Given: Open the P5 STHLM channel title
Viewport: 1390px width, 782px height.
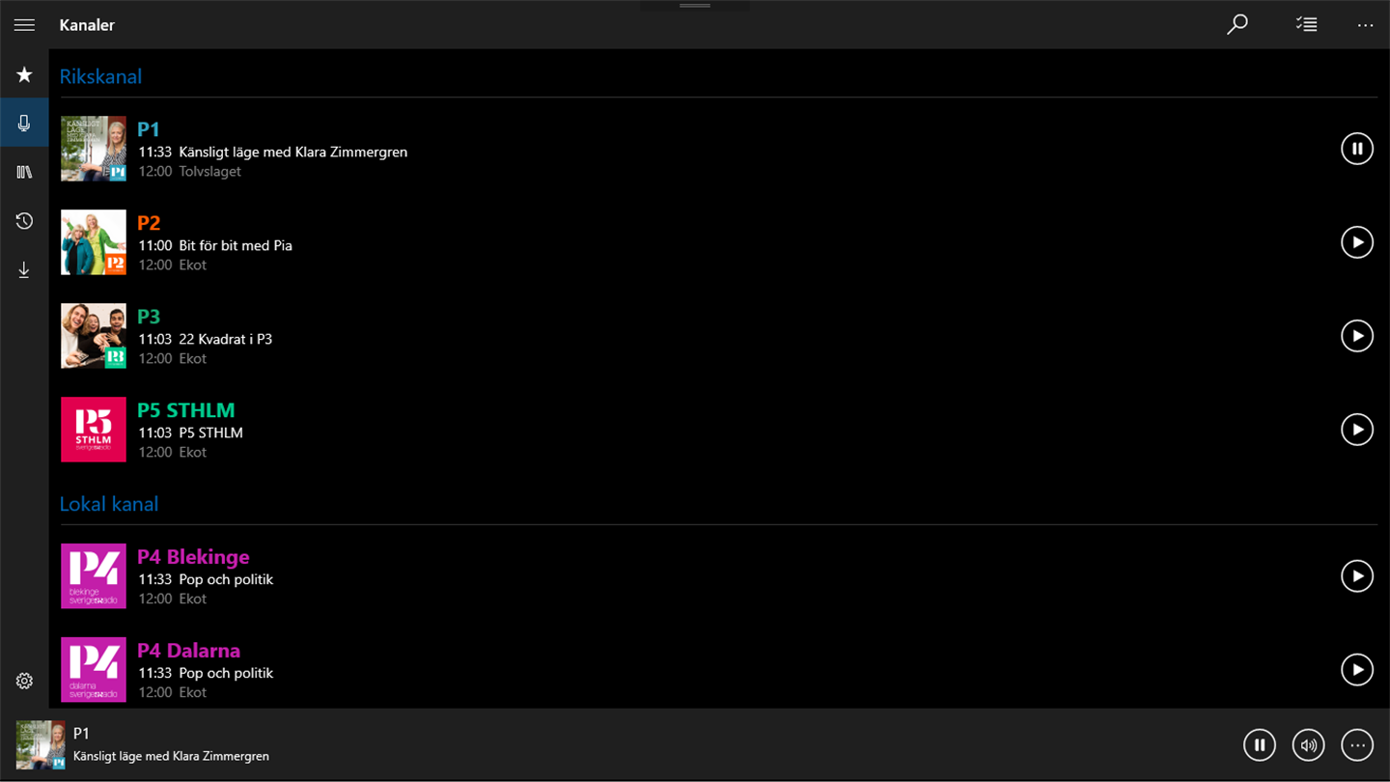Looking at the screenshot, I should 186,410.
